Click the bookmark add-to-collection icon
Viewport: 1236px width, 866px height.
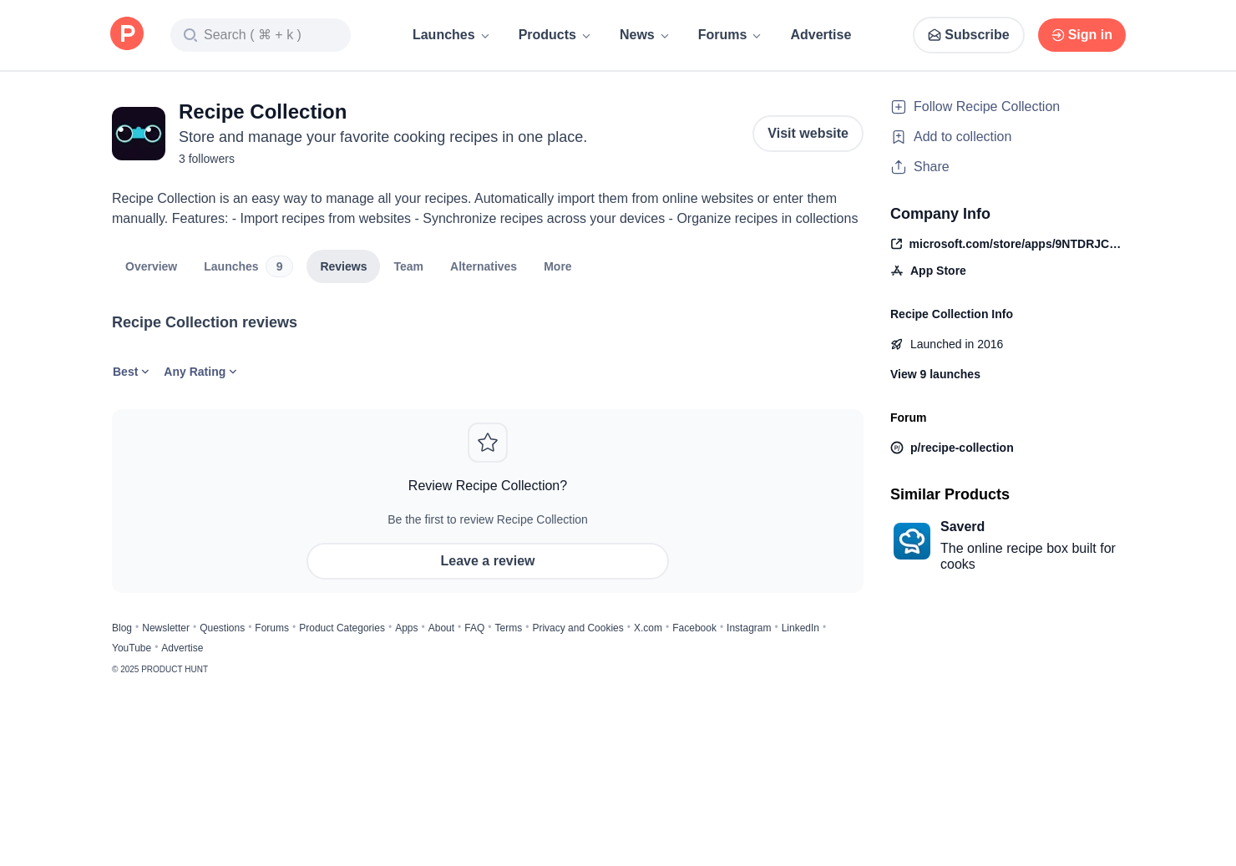[x=899, y=137]
